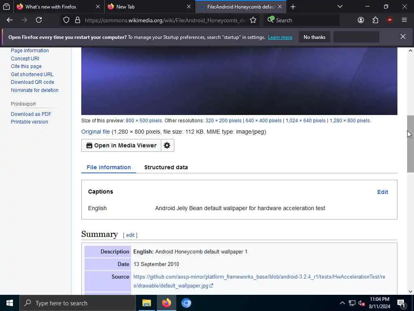The height and width of the screenshot is (311, 414).
Task: Open the Printable version link
Action: click(x=30, y=122)
